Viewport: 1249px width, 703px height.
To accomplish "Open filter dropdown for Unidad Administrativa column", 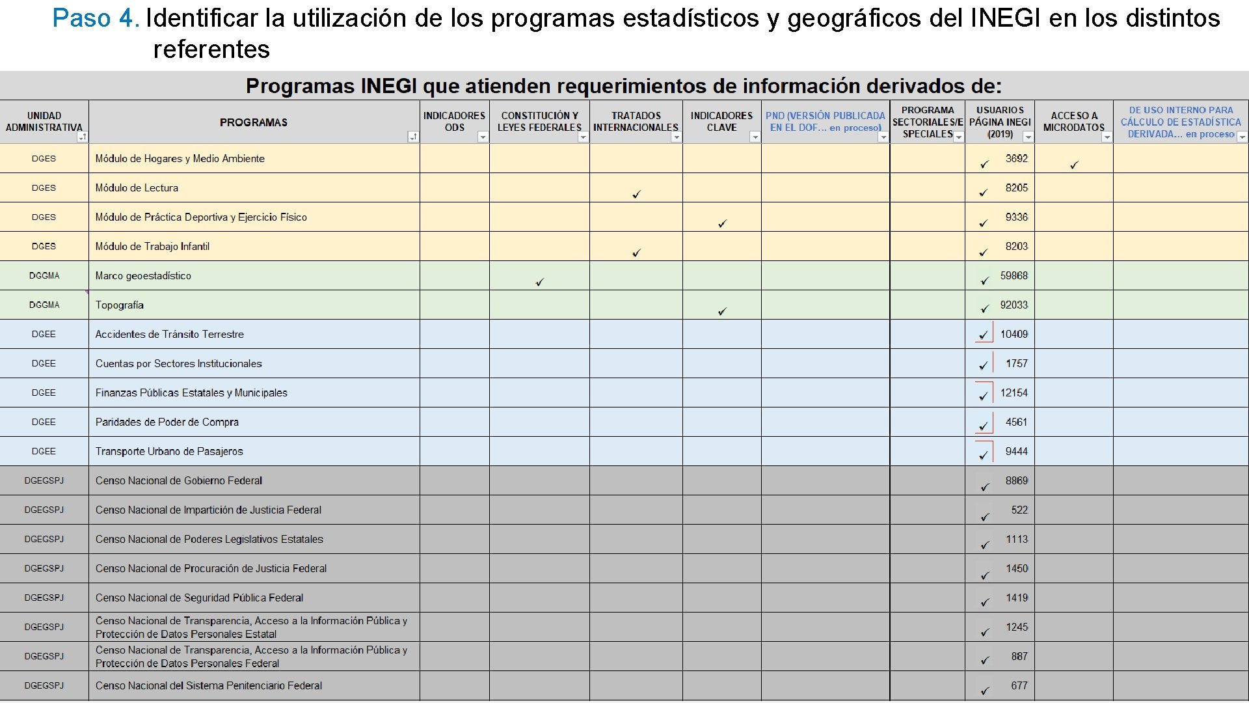I will 82,137.
